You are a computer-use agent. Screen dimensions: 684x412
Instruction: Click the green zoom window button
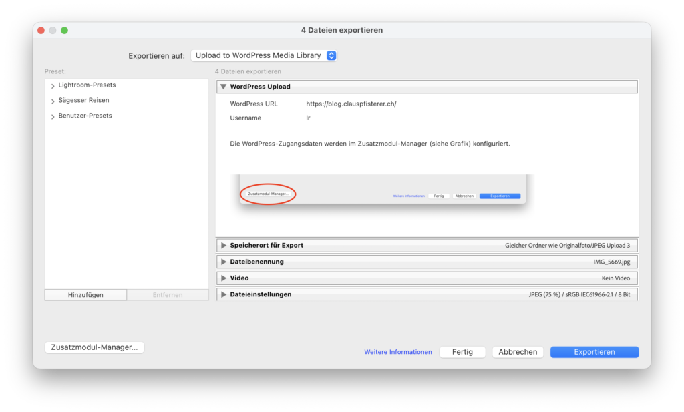65,31
